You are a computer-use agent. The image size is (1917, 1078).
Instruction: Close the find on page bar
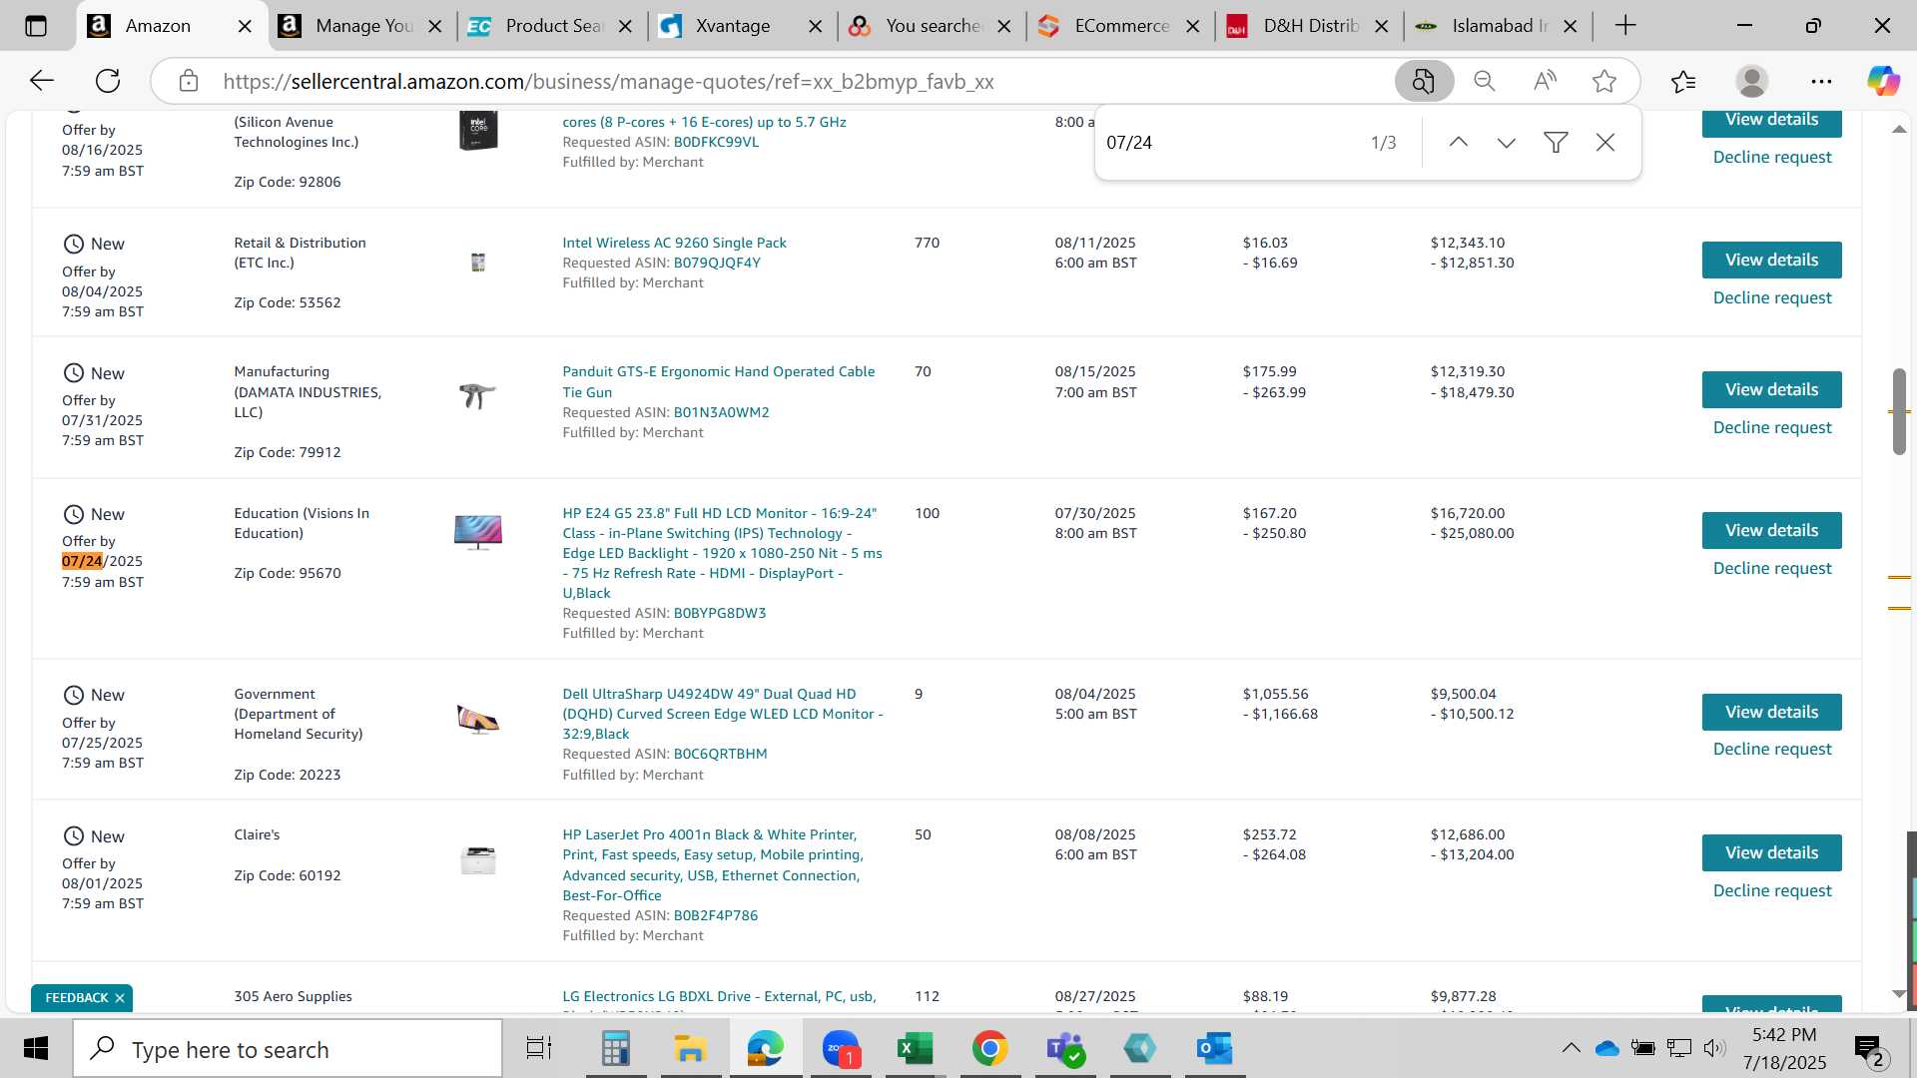pyautogui.click(x=1605, y=143)
